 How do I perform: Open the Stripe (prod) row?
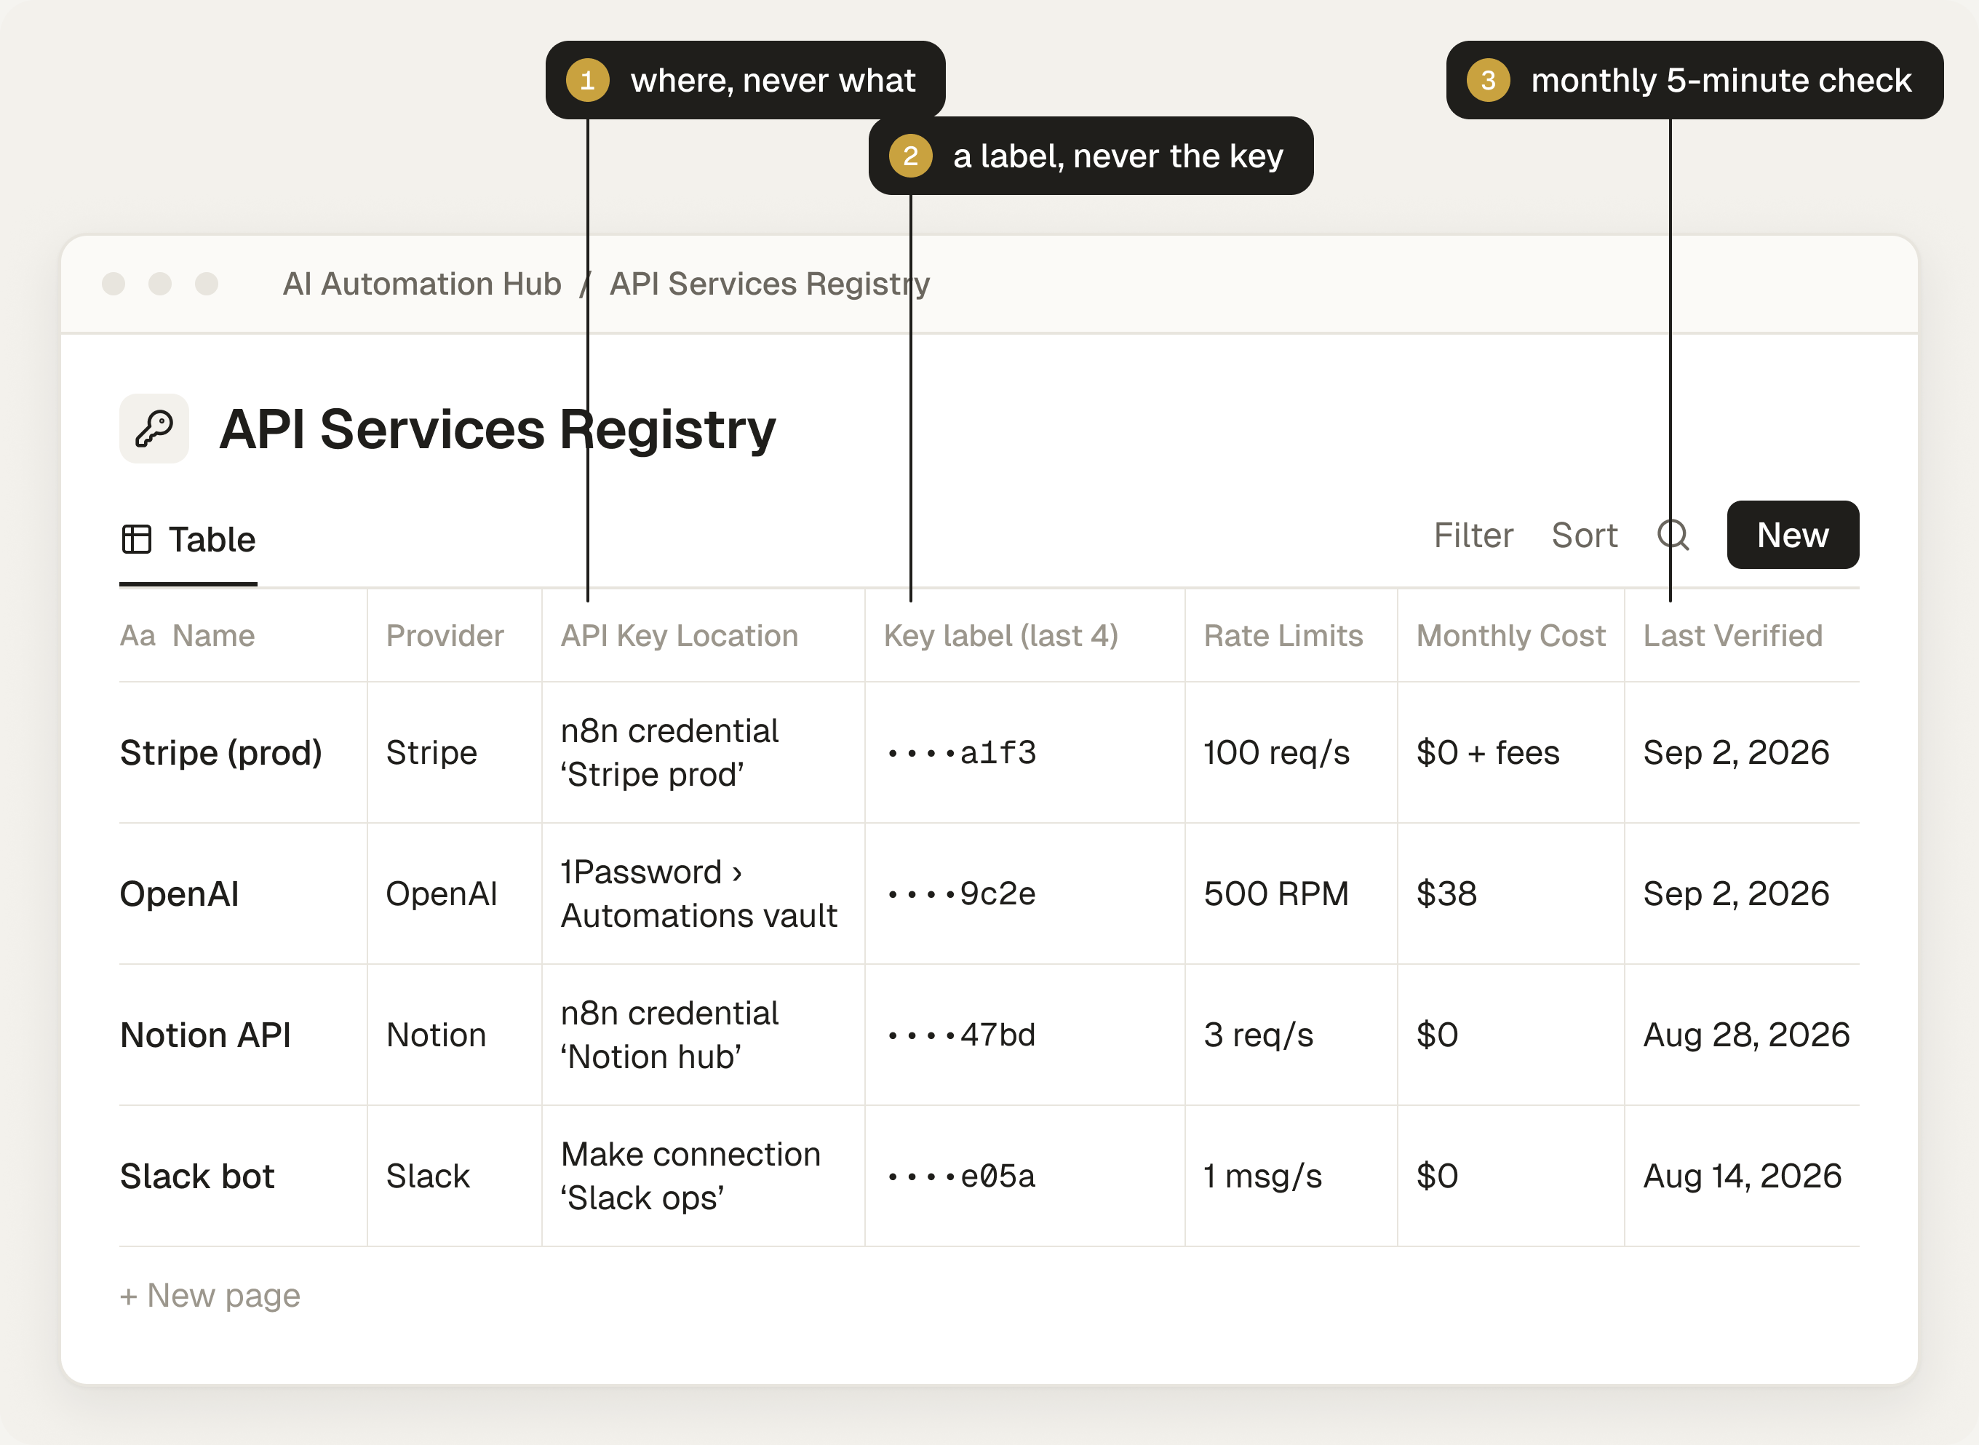221,752
